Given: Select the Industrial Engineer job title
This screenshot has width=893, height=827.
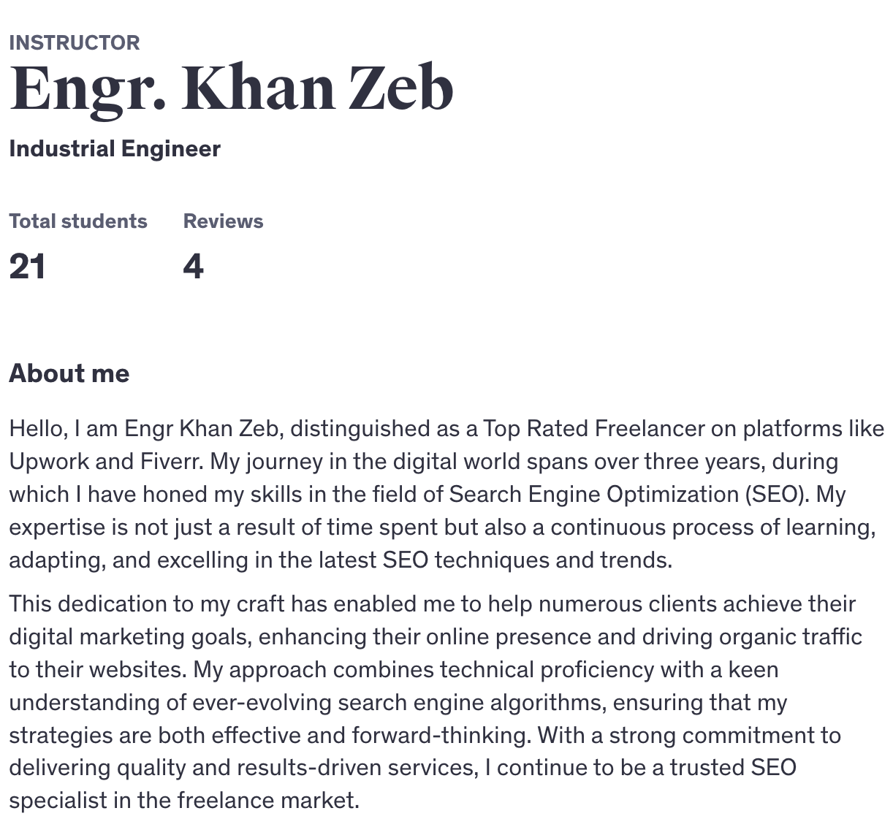Looking at the screenshot, I should [115, 149].
